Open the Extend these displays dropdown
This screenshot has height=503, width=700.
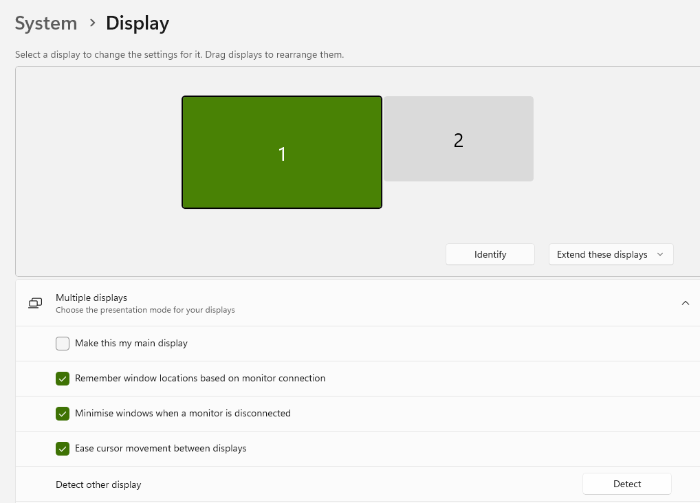[611, 254]
